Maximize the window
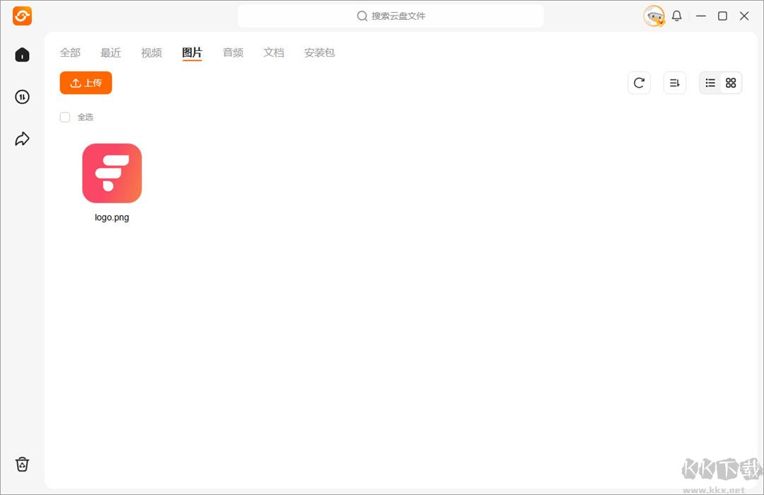 tap(722, 16)
